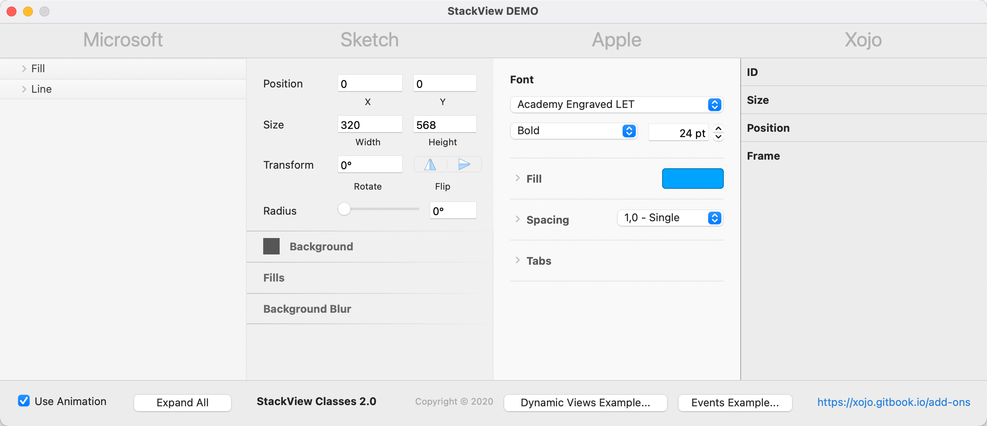Image resolution: width=987 pixels, height=426 pixels.
Task: Click the Xojo column heading
Action: pyautogui.click(x=863, y=40)
